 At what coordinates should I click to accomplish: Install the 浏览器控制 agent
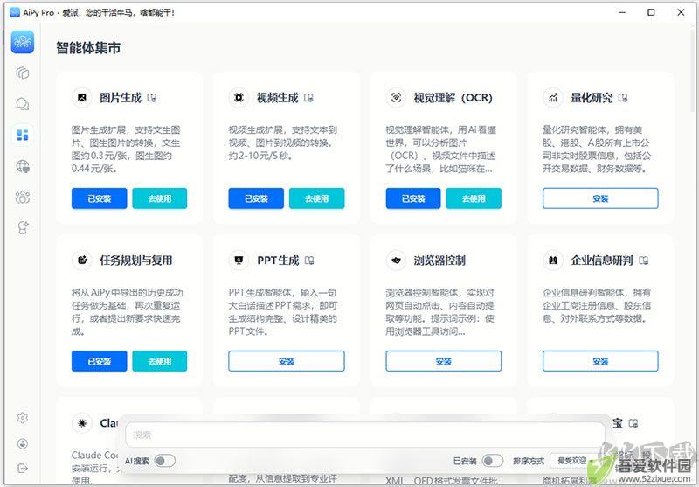click(x=443, y=361)
